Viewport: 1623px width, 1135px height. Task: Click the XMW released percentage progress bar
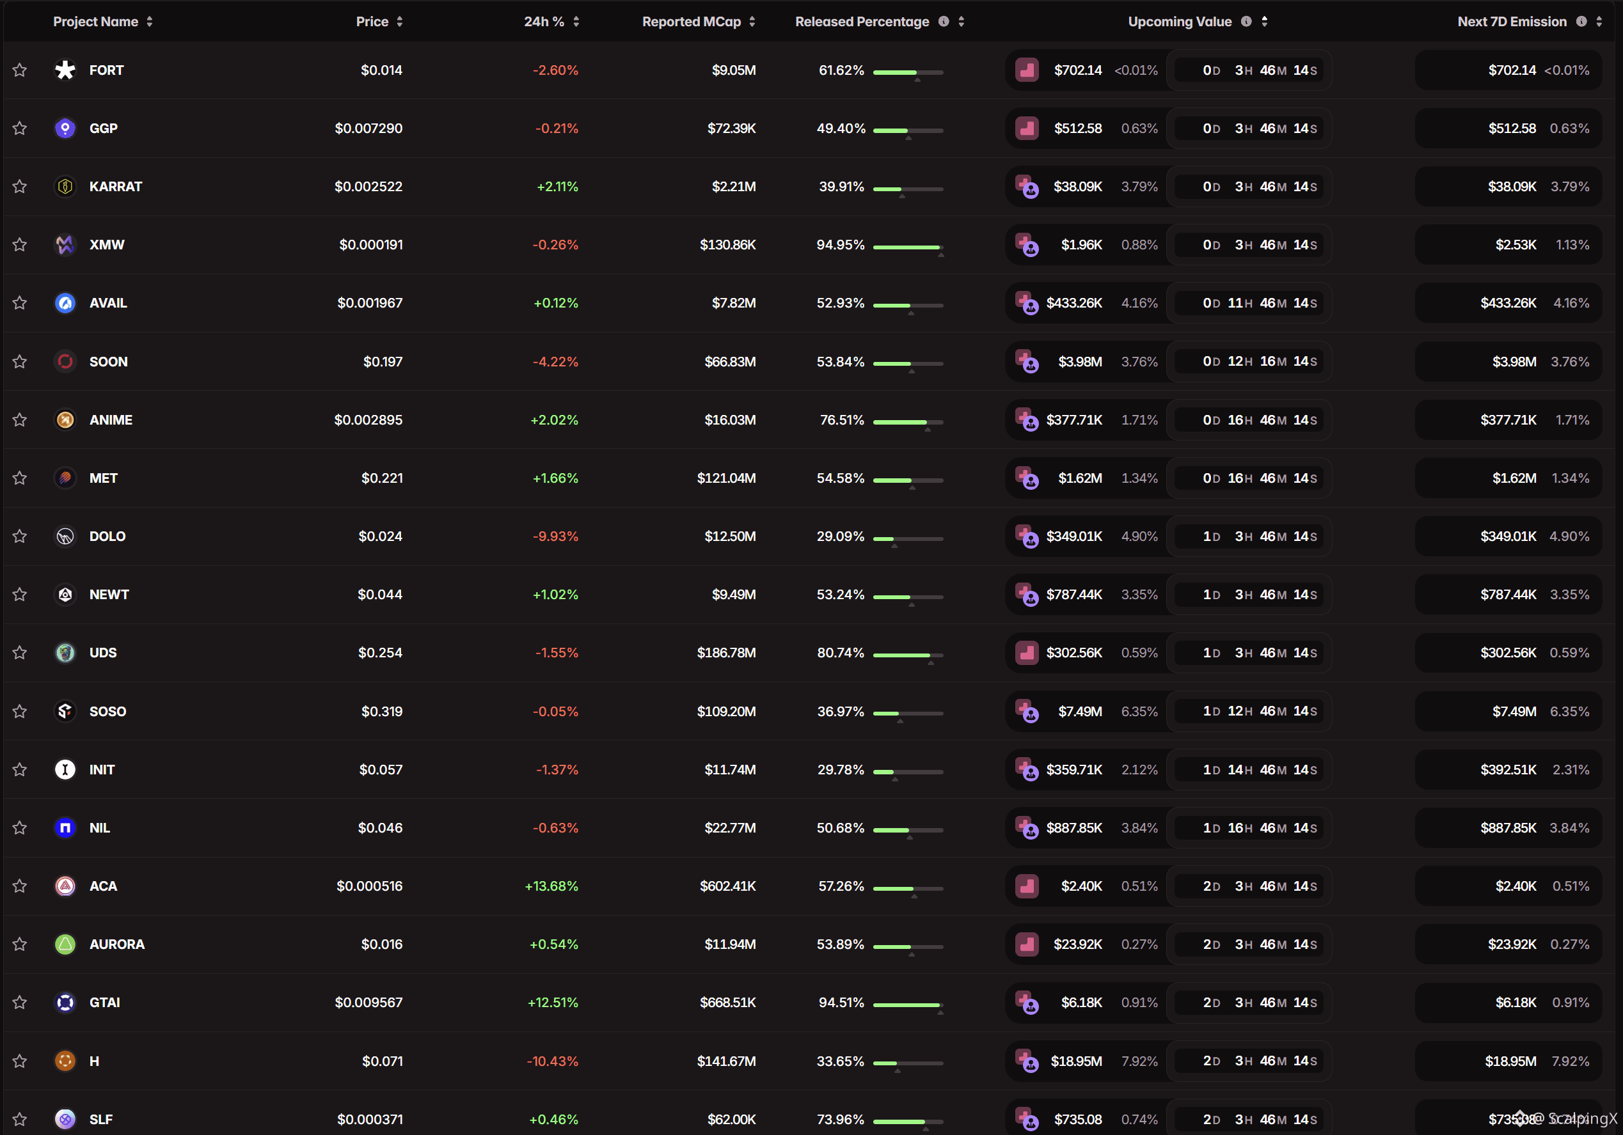908,247
